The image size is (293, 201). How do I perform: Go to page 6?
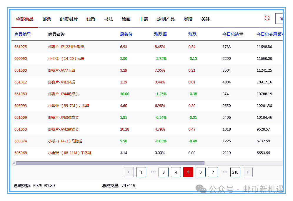pos(201,172)
